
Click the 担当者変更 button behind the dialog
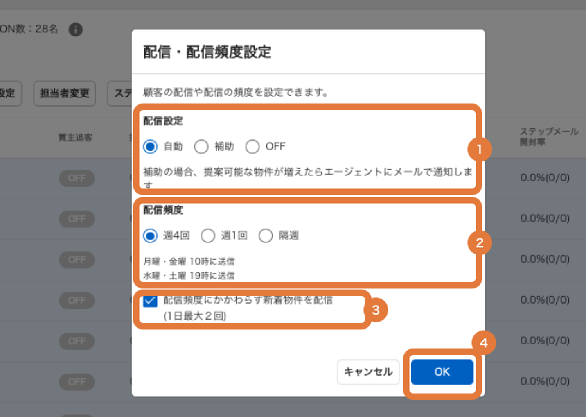65,93
